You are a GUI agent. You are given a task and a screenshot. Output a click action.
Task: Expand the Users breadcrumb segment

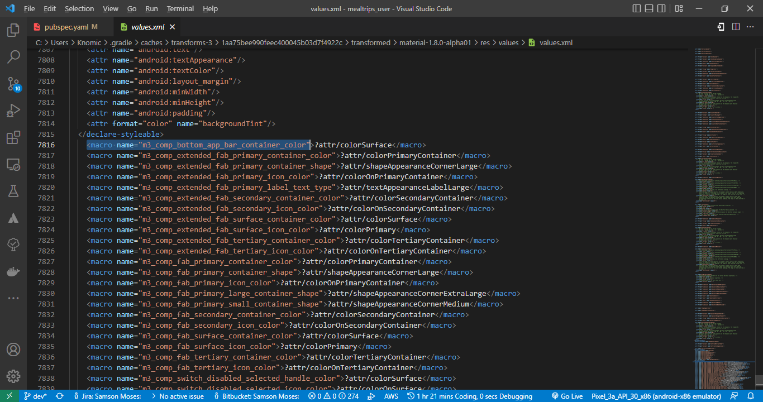(x=59, y=42)
